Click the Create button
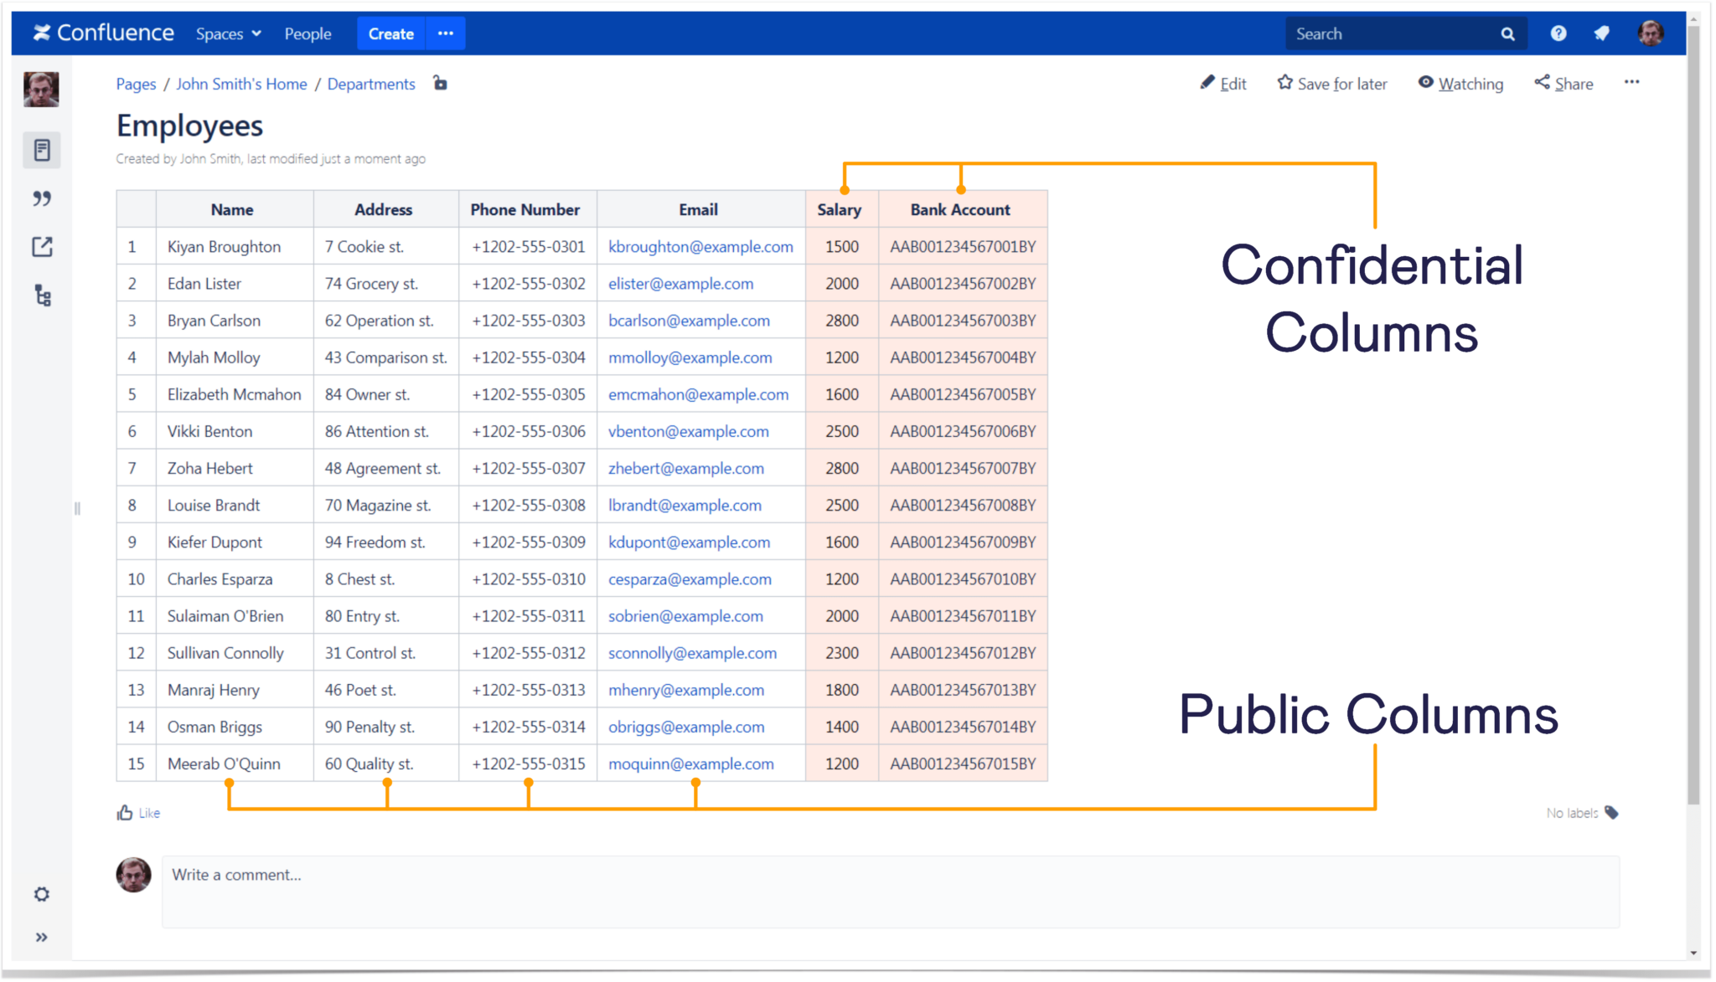This screenshot has width=1716, height=982. [390, 33]
